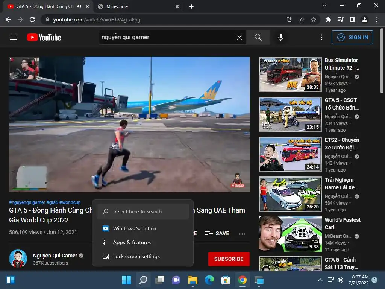This screenshot has width=385, height=289.
Task: Open the Chrome extensions puzzle icon
Action: [328, 20]
